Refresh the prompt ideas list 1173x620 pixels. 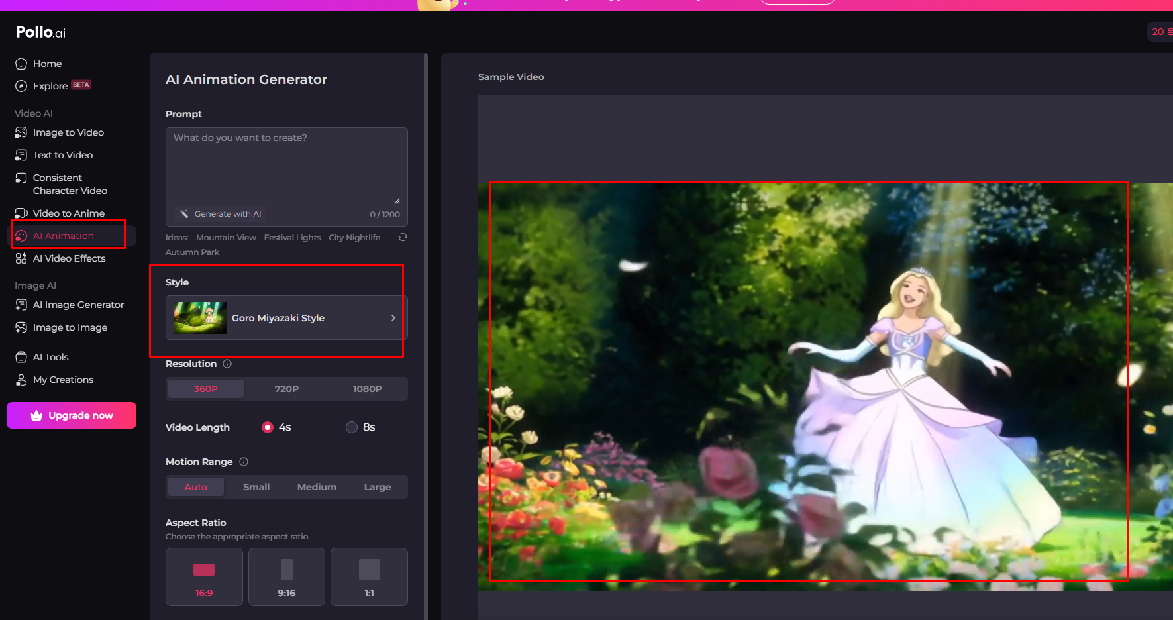[402, 237]
